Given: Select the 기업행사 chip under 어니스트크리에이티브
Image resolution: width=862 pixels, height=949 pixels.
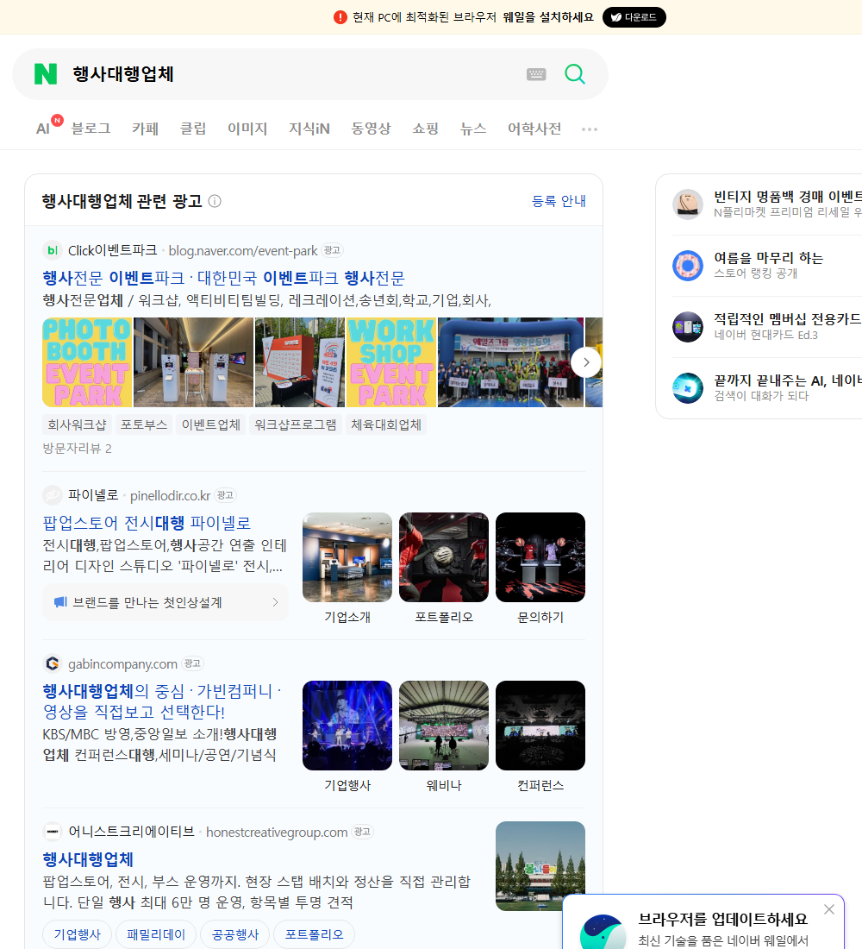Looking at the screenshot, I should point(77,934).
